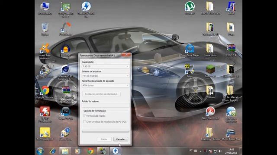The height and width of the screenshot is (155, 277).
Task: Select the Lixeira recycle bin icon
Action: (x=45, y=29)
